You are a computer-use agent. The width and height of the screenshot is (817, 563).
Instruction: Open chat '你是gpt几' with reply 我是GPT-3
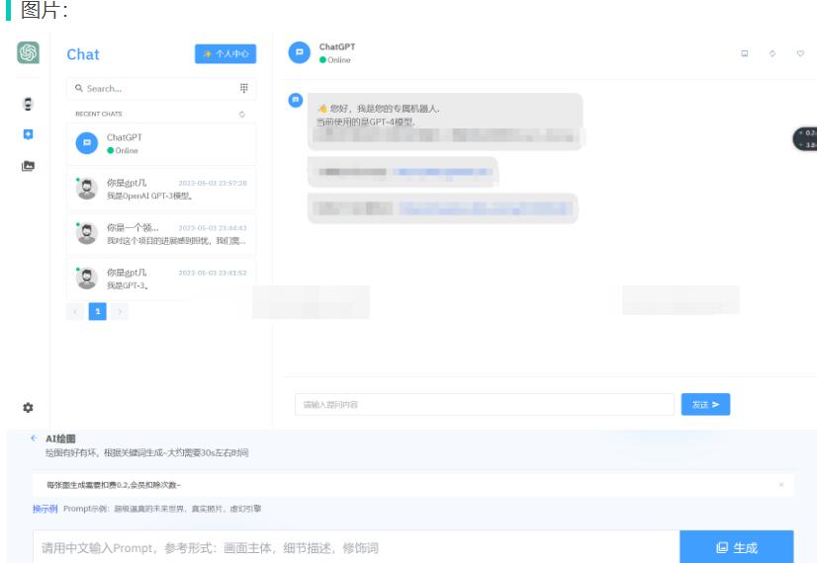[x=161, y=279]
